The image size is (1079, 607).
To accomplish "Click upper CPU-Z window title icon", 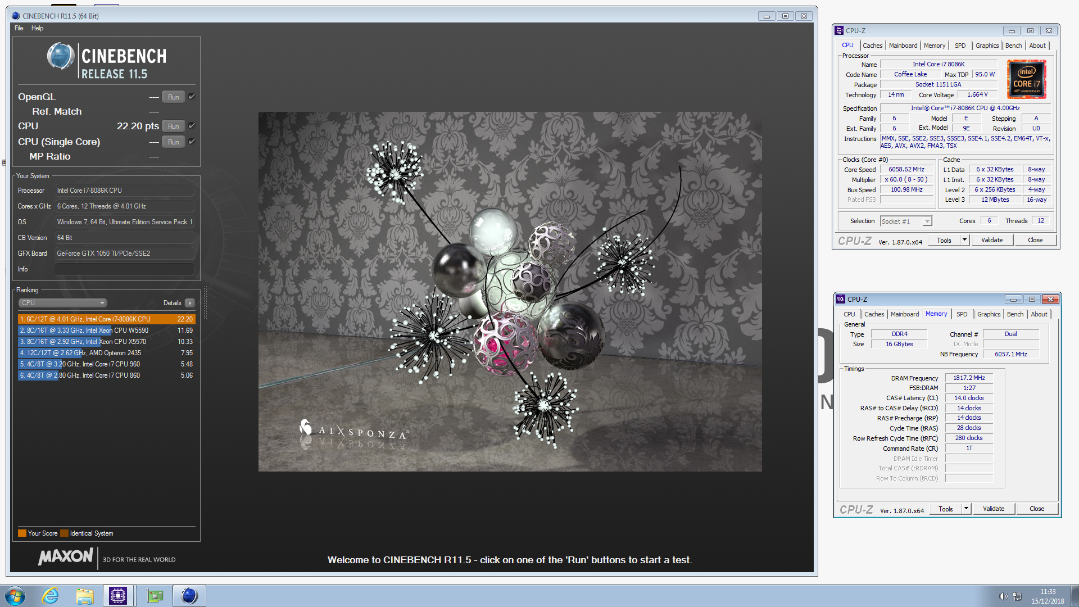I will pyautogui.click(x=839, y=30).
